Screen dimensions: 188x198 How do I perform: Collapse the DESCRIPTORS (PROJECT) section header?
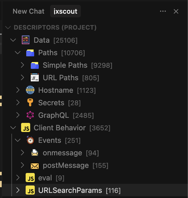[9, 28]
